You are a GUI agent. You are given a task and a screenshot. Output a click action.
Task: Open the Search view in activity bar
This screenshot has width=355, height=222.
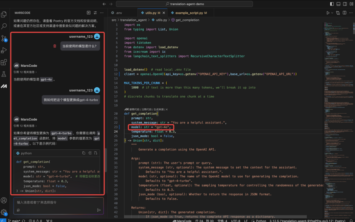coord(4,26)
